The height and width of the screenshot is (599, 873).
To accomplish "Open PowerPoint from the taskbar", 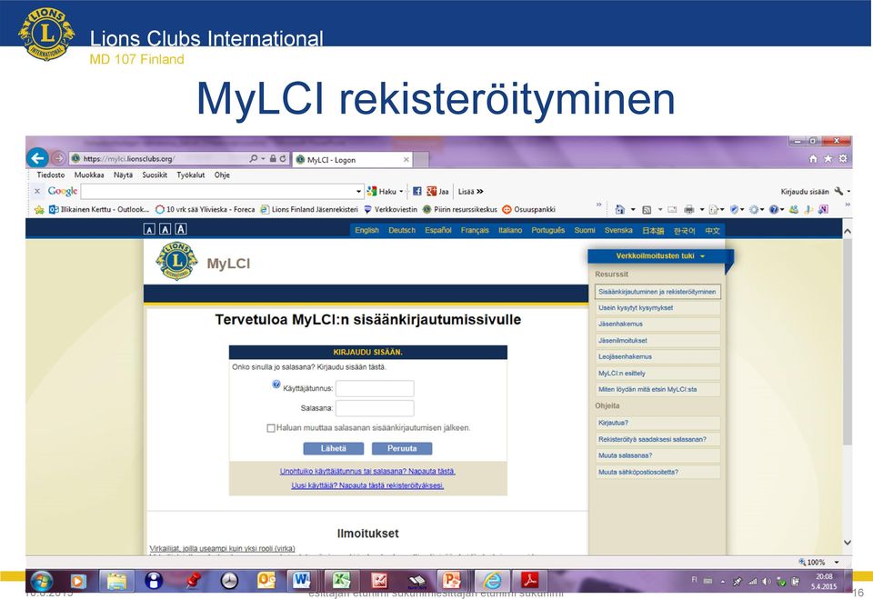I will [452, 581].
